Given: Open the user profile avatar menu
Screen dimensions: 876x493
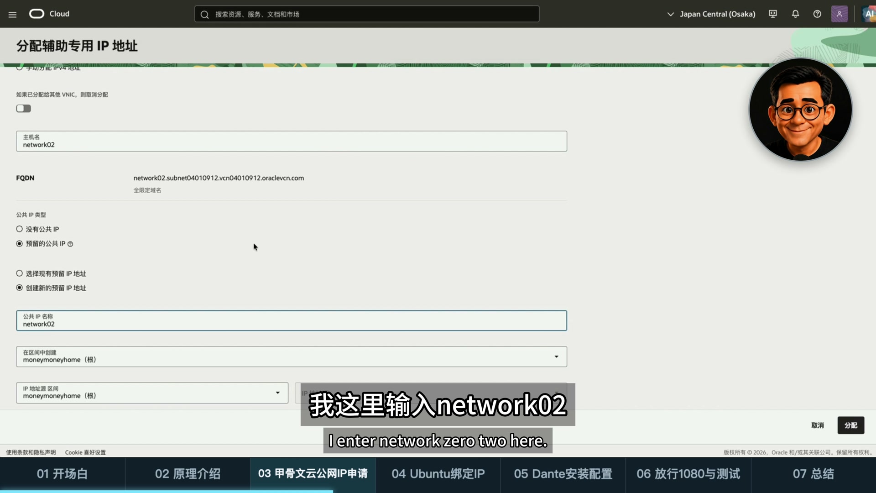Looking at the screenshot, I should click(839, 14).
